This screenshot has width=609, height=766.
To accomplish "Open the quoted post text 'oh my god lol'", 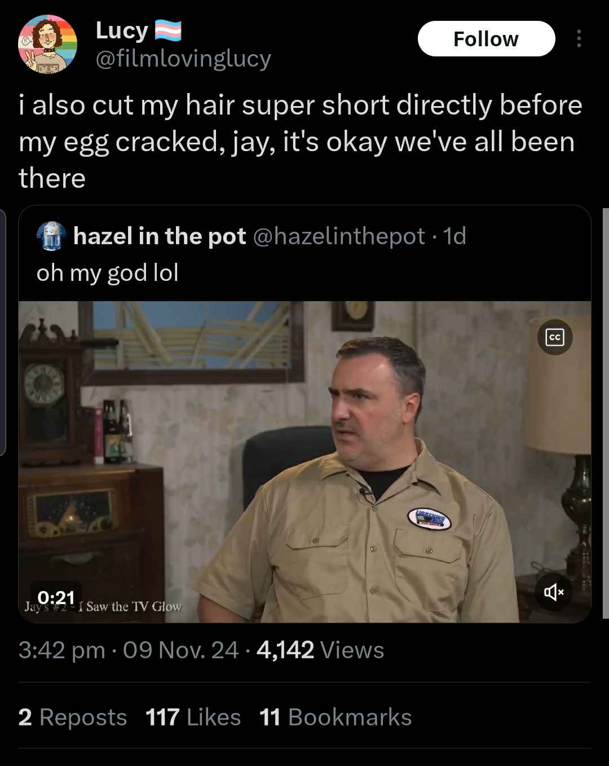I will pyautogui.click(x=108, y=273).
